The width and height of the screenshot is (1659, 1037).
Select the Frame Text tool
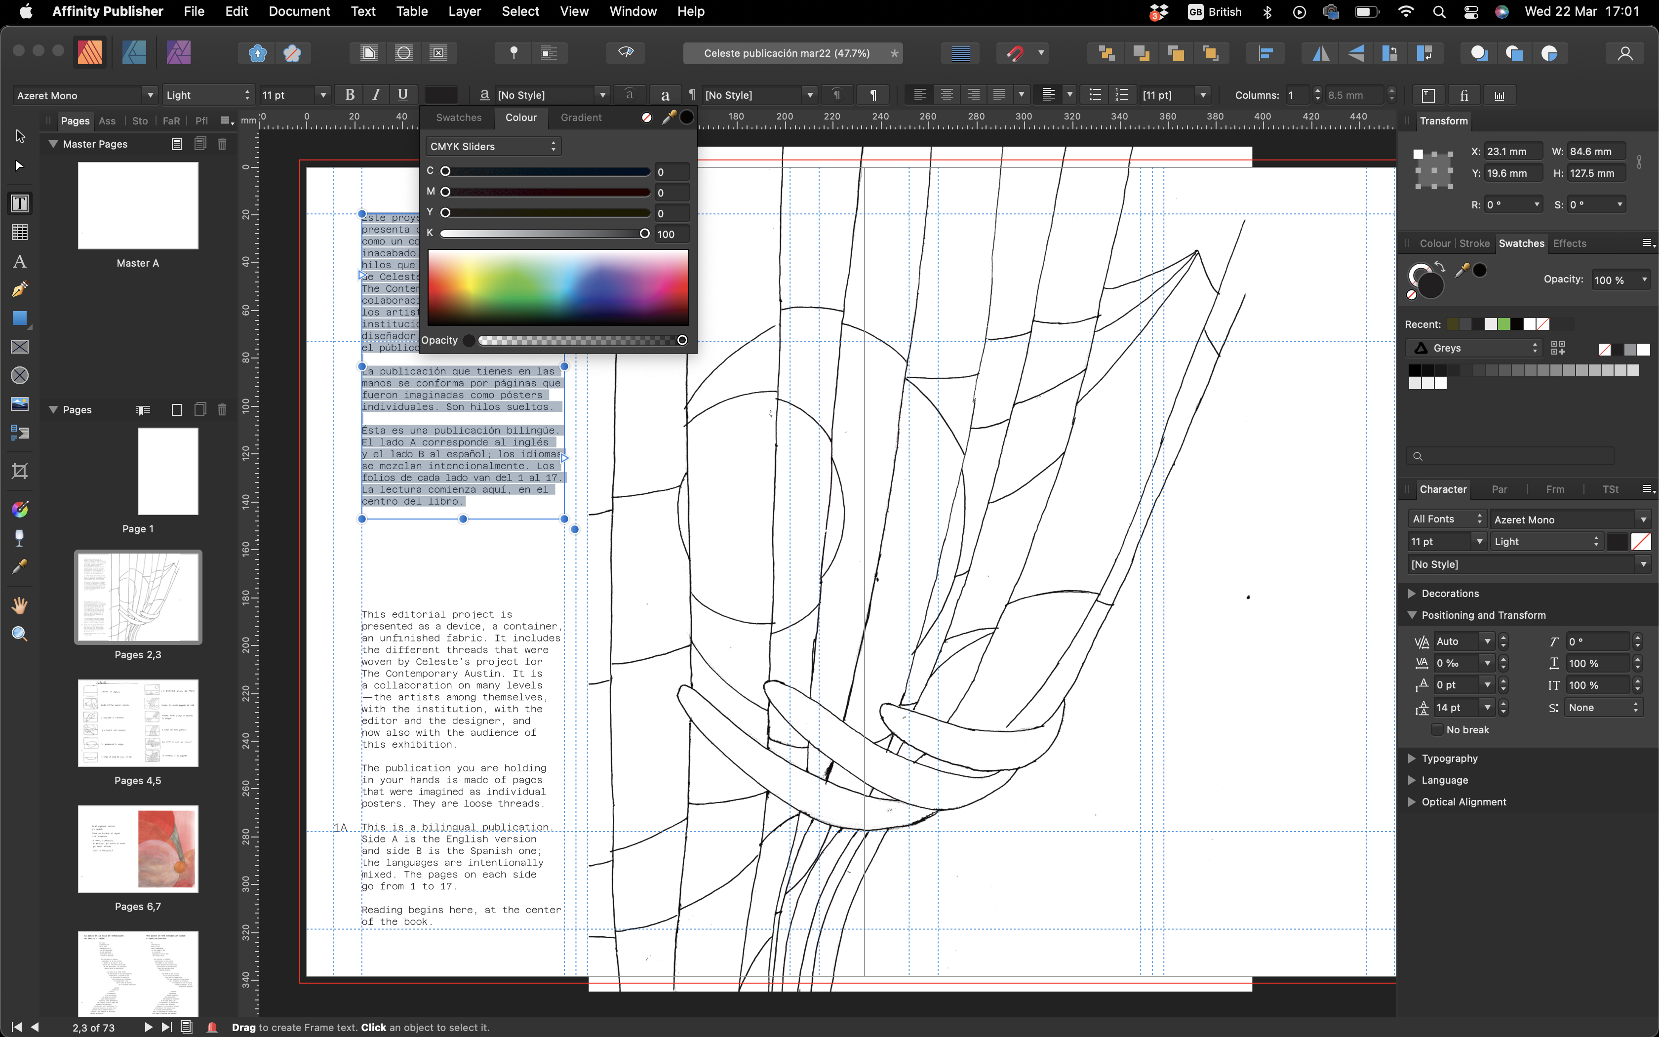(x=20, y=203)
